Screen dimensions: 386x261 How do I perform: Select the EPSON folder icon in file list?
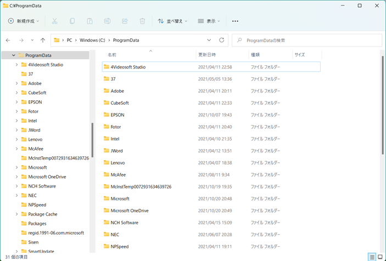coord(107,115)
